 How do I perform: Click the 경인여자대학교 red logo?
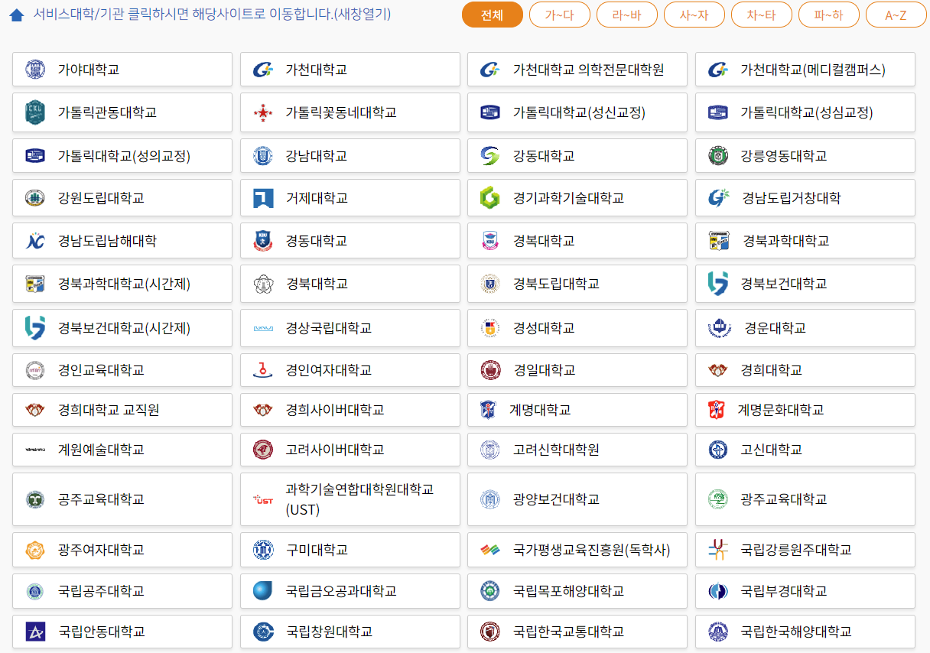[x=263, y=370]
